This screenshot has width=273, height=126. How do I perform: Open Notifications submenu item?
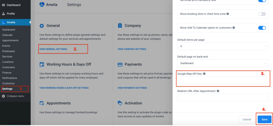(x=10, y=78)
